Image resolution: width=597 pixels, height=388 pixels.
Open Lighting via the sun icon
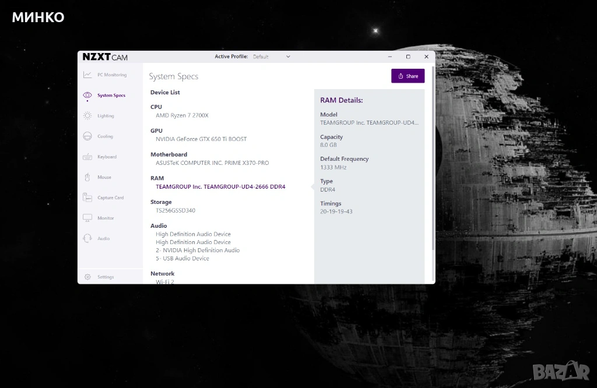tap(87, 115)
